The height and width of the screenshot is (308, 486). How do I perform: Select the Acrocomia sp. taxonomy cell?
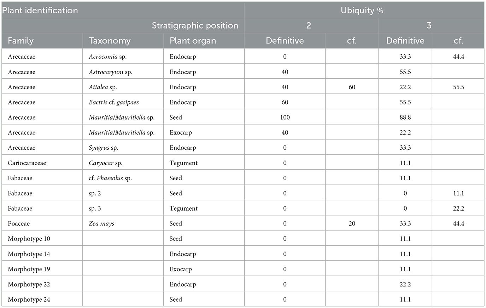pos(107,57)
